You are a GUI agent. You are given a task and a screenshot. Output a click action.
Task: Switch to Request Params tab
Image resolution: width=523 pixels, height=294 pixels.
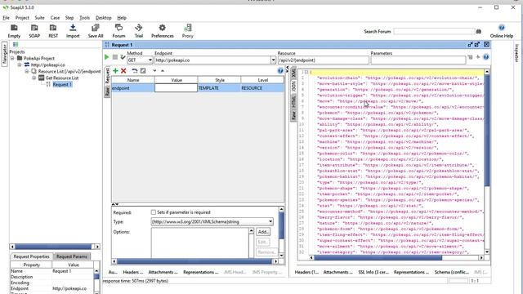click(72, 256)
